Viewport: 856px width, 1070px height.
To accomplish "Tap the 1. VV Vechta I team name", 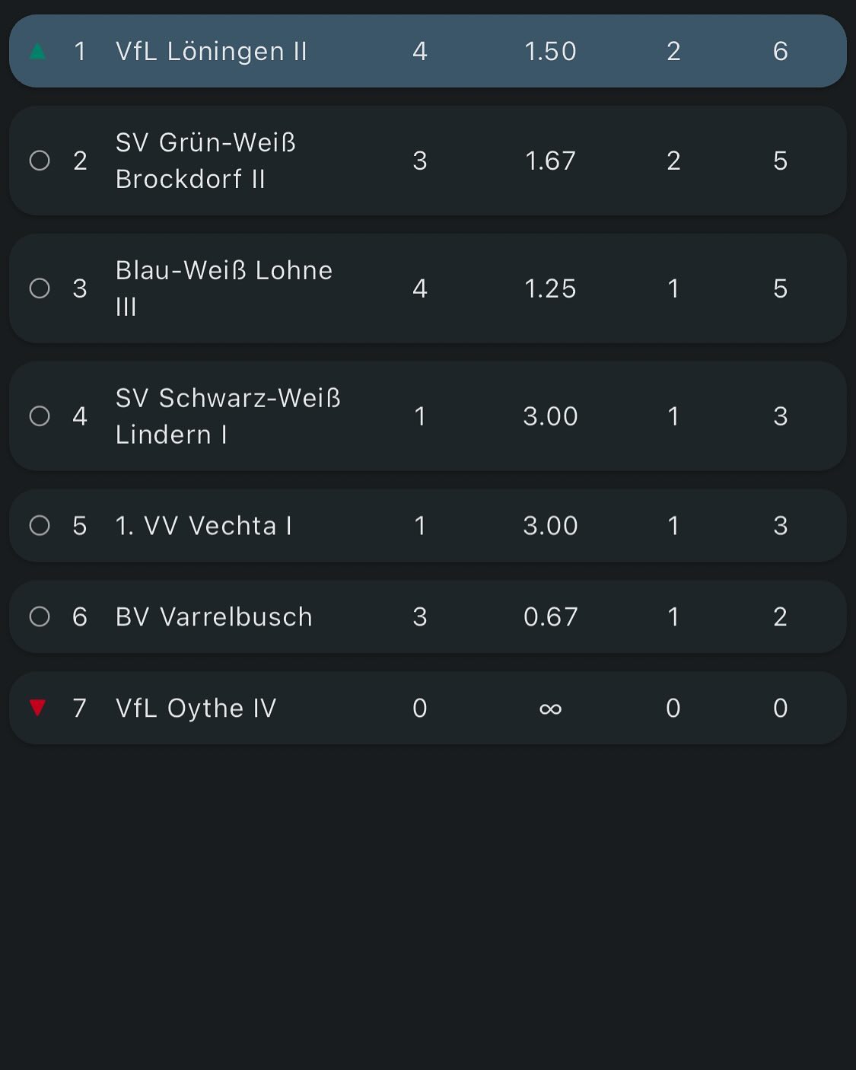I will point(204,526).
